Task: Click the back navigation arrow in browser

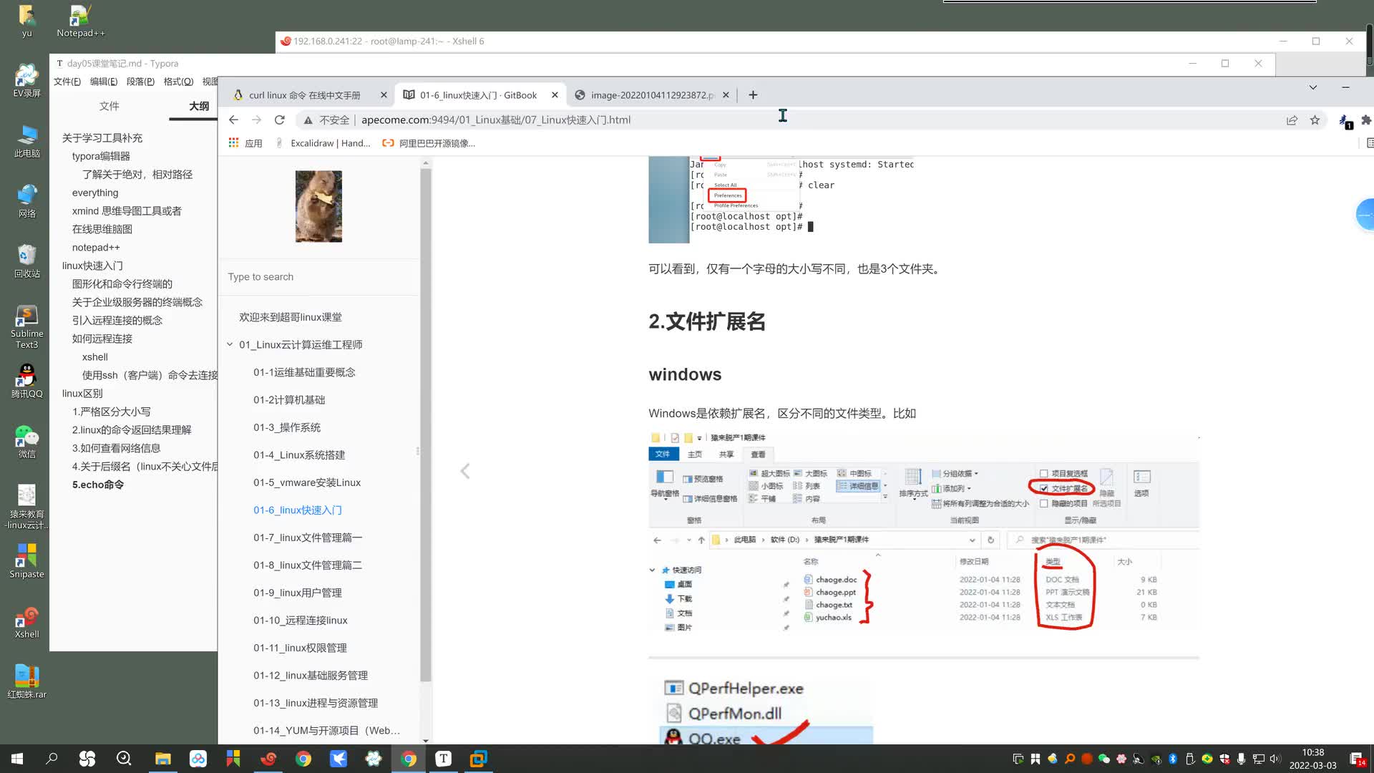Action: 233,120
